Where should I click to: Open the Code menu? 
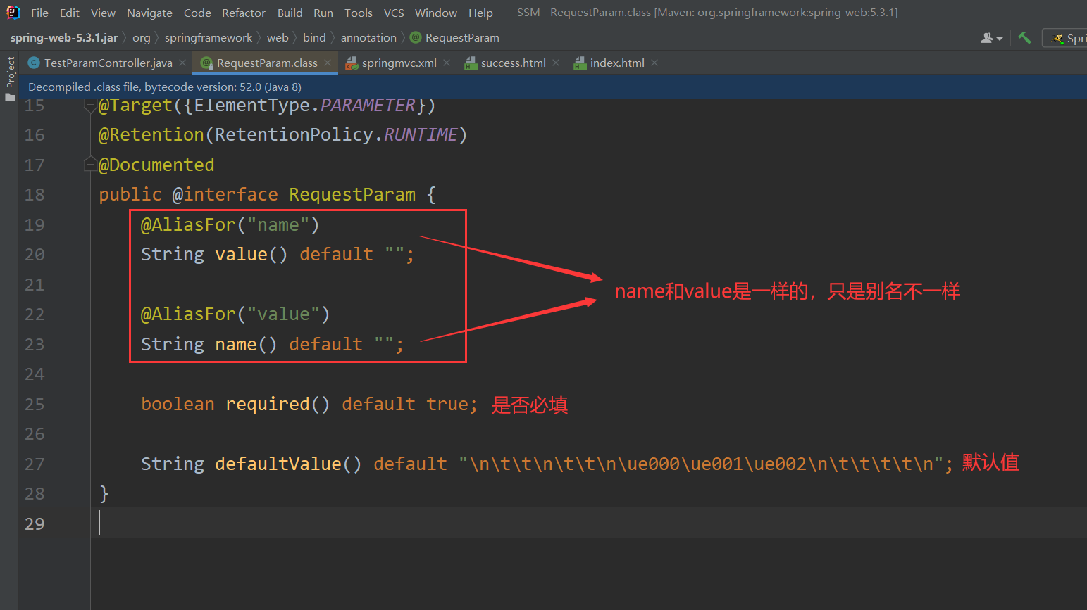[x=197, y=13]
